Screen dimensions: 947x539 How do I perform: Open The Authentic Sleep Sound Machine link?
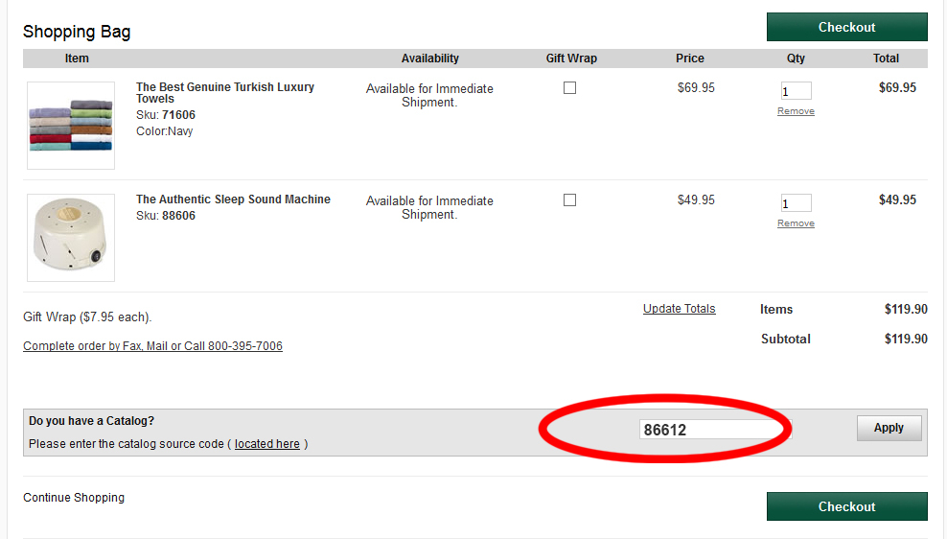pyautogui.click(x=233, y=199)
